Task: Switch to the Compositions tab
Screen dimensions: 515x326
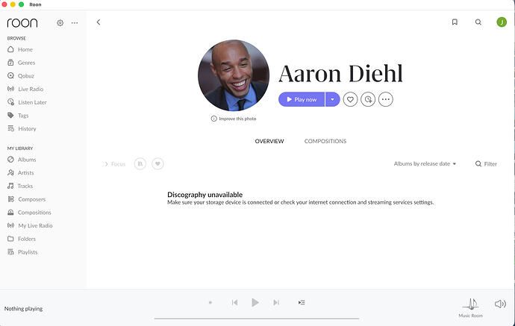Action: (x=325, y=141)
